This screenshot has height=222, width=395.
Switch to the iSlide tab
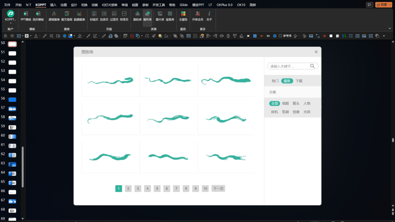[x=183, y=5]
